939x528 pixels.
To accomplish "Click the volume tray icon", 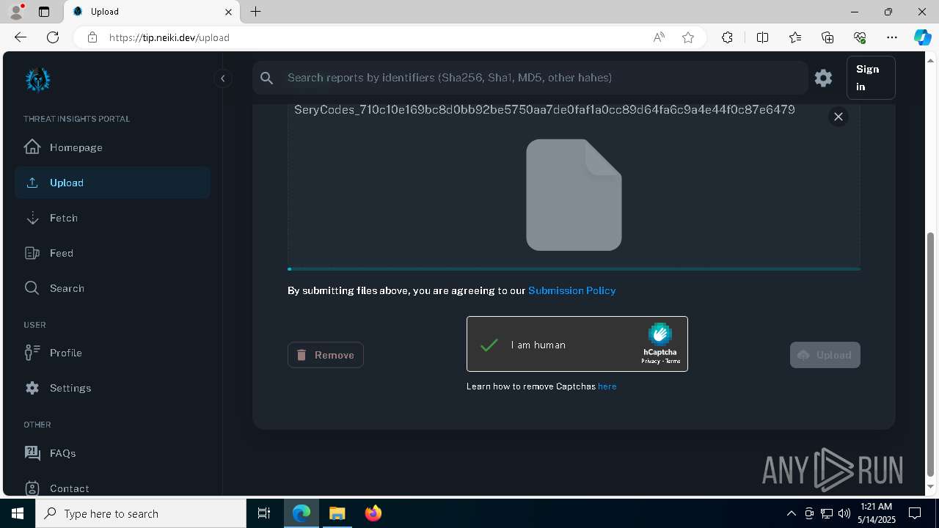I will coord(844,513).
